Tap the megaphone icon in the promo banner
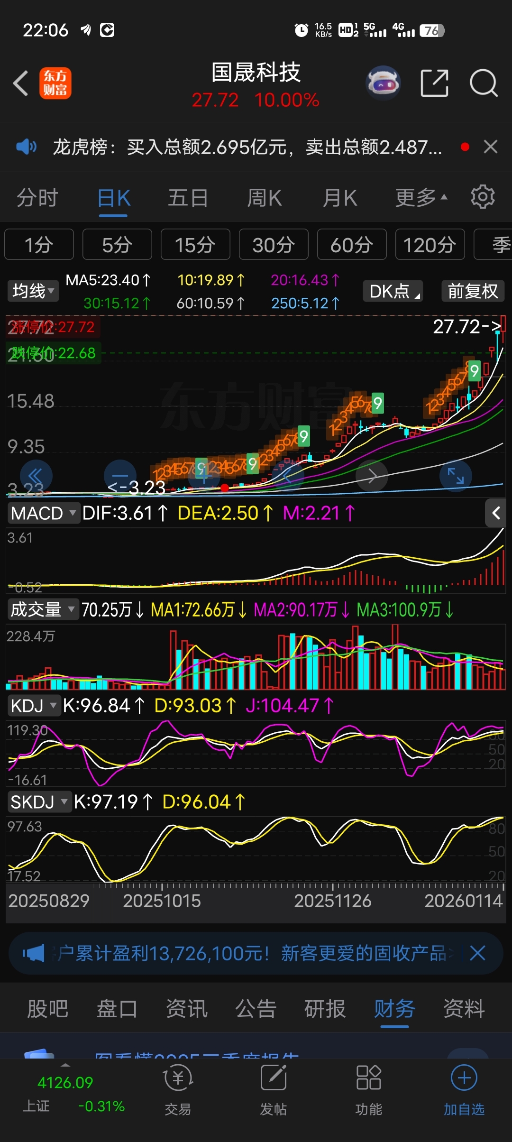 pos(34,953)
